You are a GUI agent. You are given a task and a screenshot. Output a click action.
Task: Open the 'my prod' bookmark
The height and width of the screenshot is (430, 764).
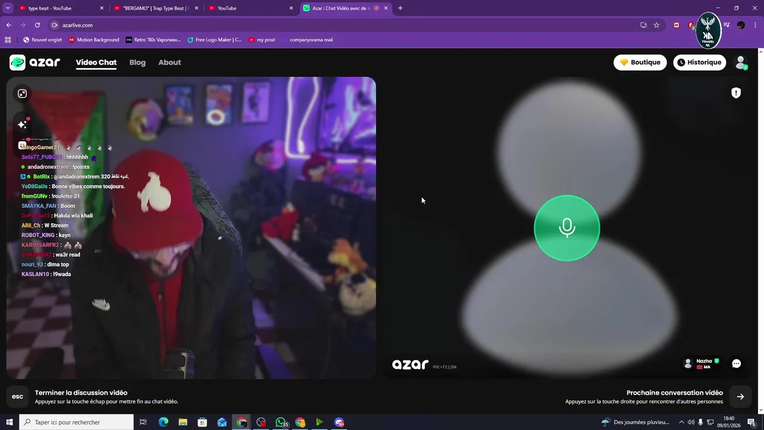pos(262,40)
